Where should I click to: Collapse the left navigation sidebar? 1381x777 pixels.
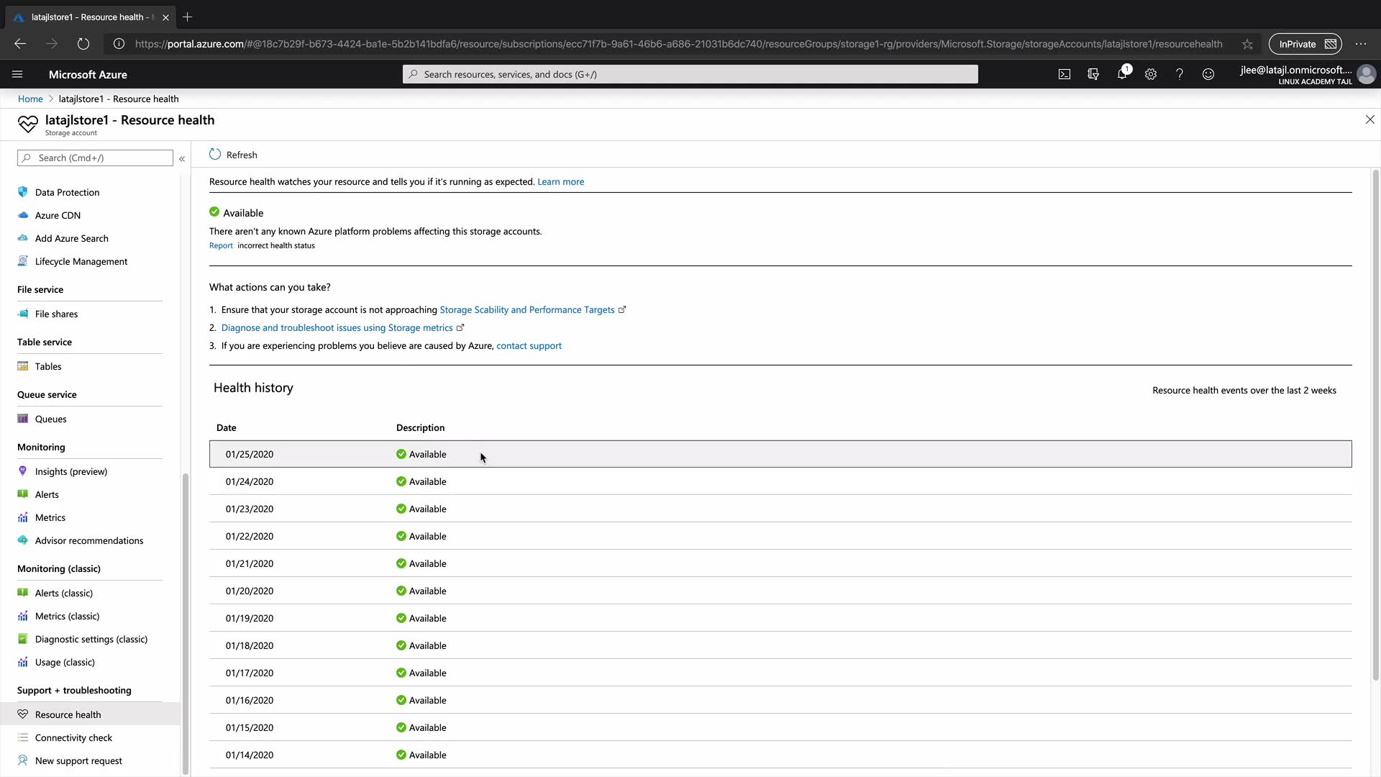[182, 158]
